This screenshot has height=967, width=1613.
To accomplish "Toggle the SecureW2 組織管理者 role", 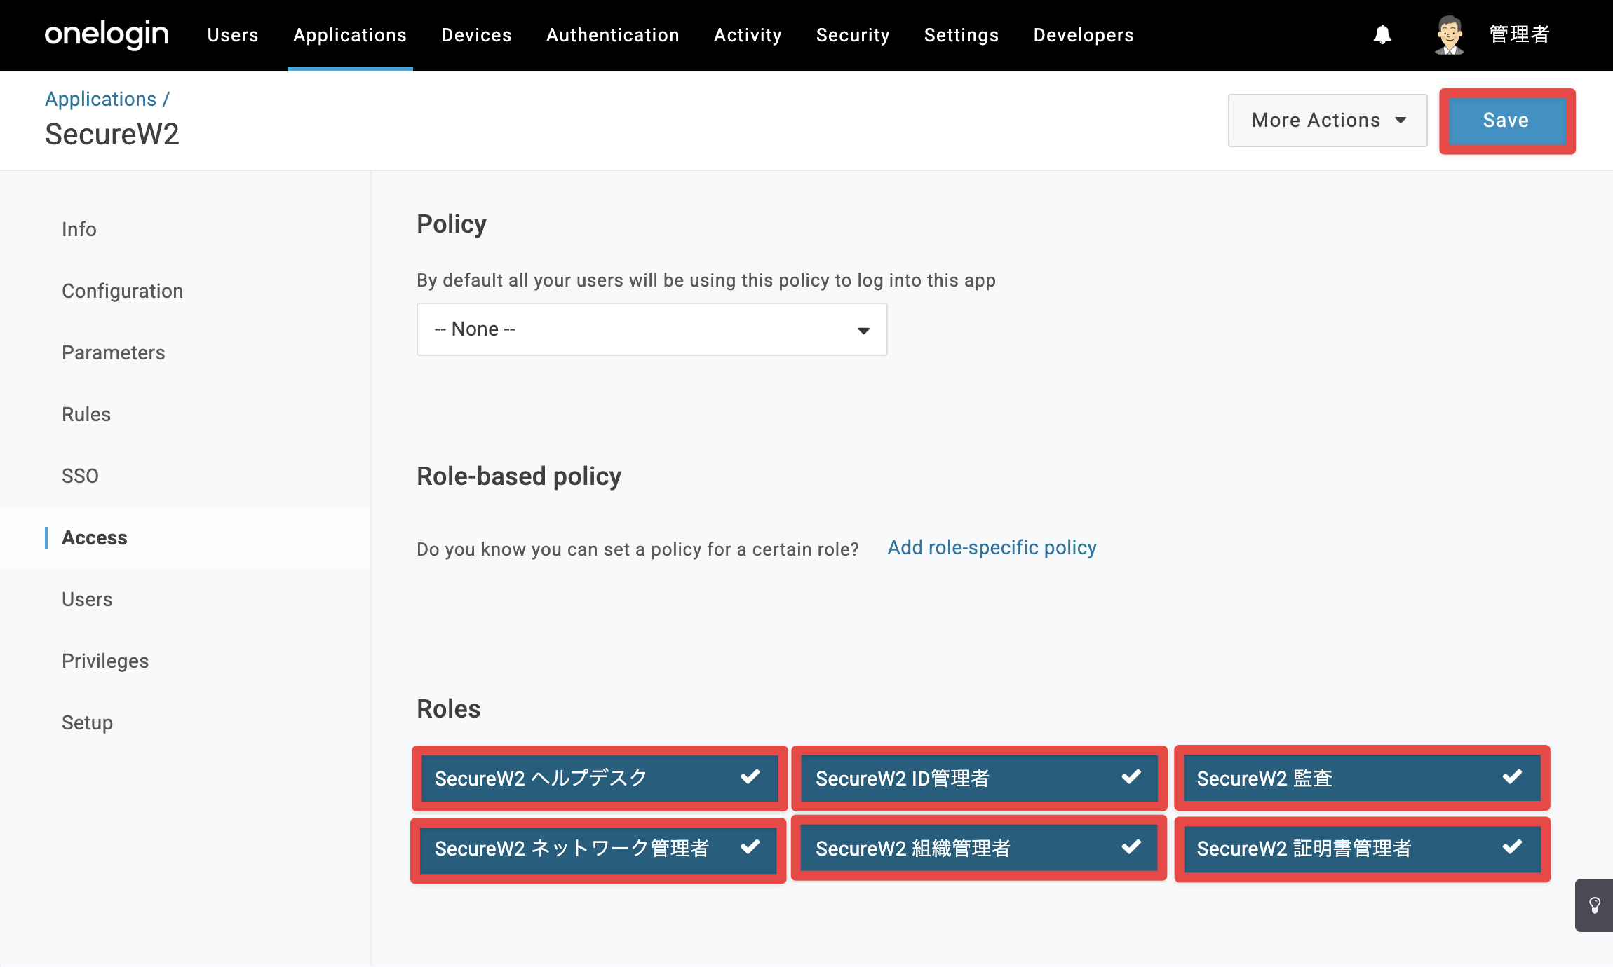I will pyautogui.click(x=980, y=849).
